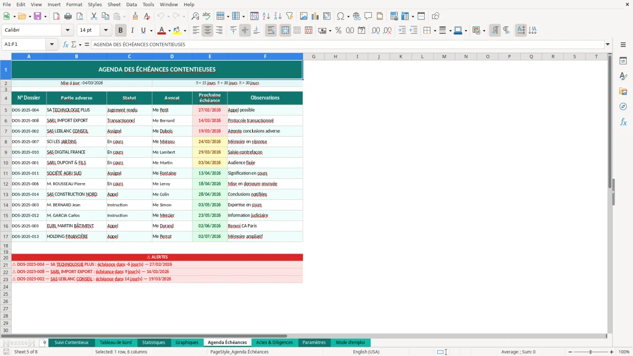Open the Font Color dropdown arrow

(169, 31)
